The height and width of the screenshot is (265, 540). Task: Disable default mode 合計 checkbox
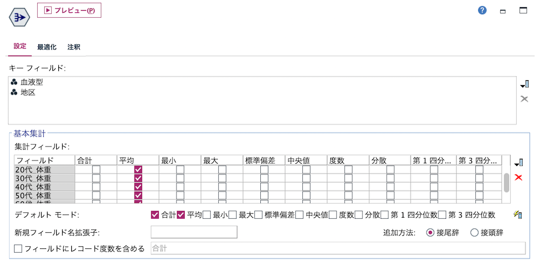(155, 215)
